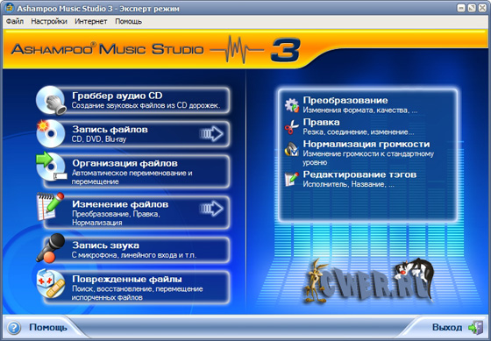
Task: Click the burning disc icon for Запись файлов
Action: click(x=51, y=134)
